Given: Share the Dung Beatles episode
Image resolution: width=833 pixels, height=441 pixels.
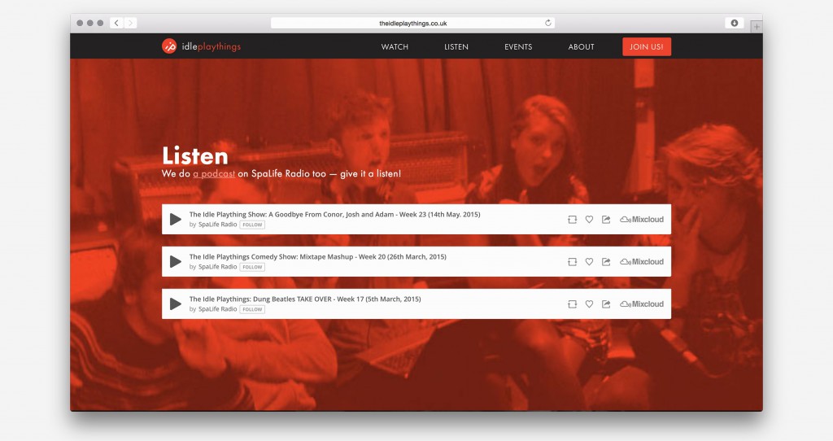Looking at the screenshot, I should [x=606, y=304].
